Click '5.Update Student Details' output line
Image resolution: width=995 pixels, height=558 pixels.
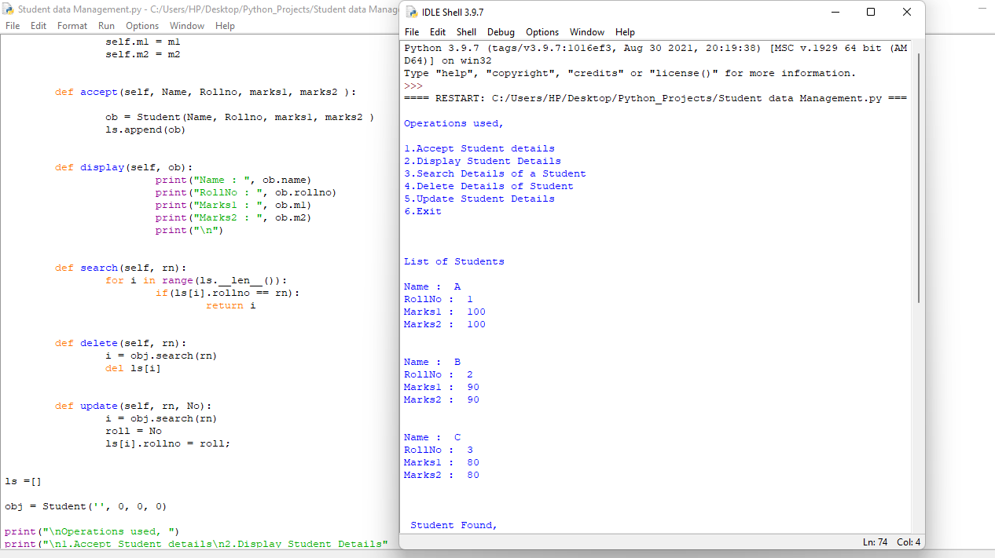coord(479,199)
